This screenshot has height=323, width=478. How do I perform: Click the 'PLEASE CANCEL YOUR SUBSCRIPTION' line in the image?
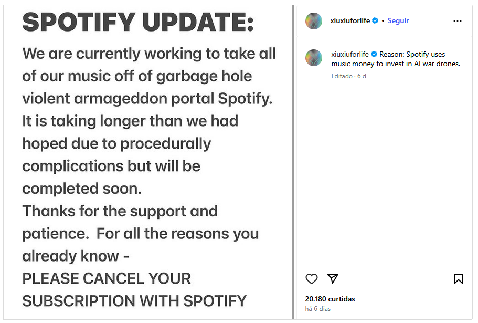[134, 289]
